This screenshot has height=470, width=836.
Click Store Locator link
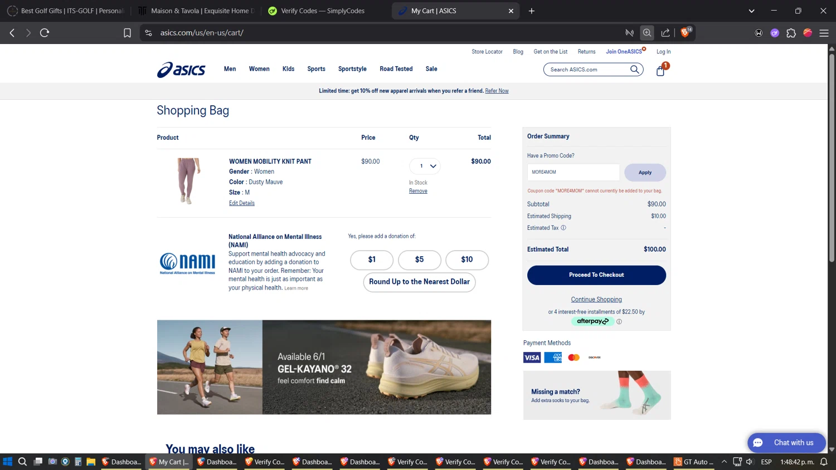487,52
